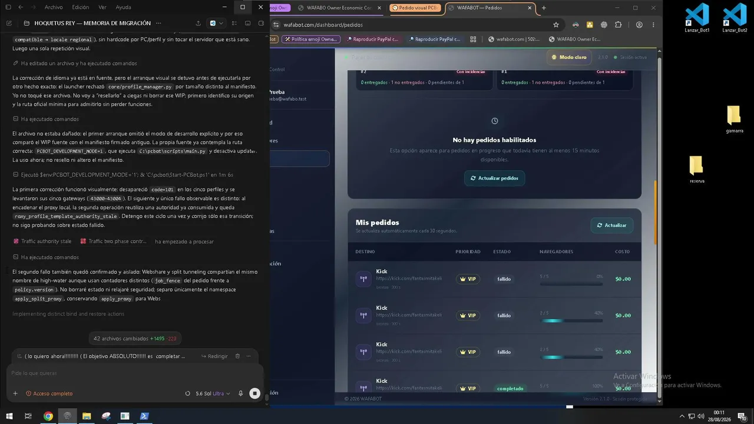Open the Ver menu

[102, 7]
